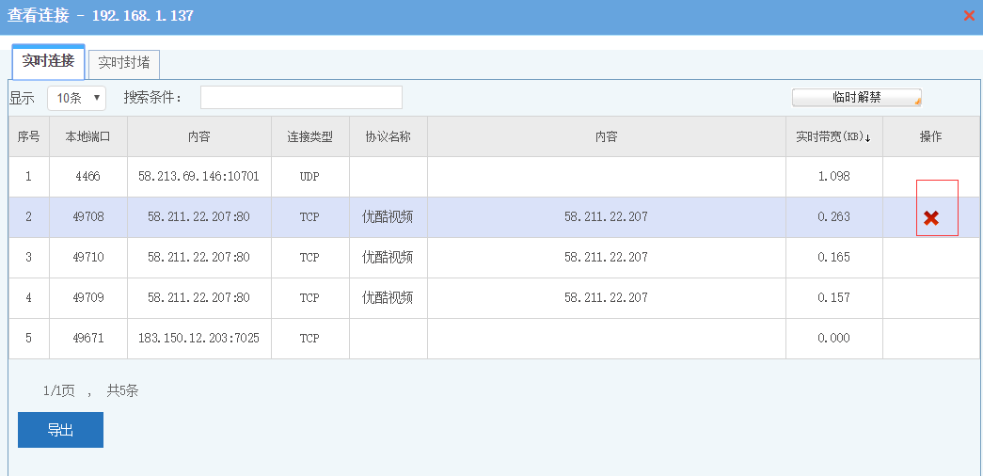This screenshot has height=476, width=983.
Task: Switch to the 实时封堵 tab
Action: point(124,63)
